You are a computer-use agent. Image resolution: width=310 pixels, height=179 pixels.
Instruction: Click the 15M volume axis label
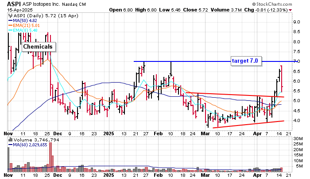tap(298, 155)
